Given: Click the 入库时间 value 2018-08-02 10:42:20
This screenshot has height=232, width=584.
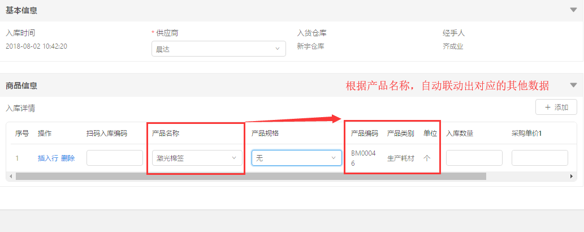Looking at the screenshot, I should [37, 46].
